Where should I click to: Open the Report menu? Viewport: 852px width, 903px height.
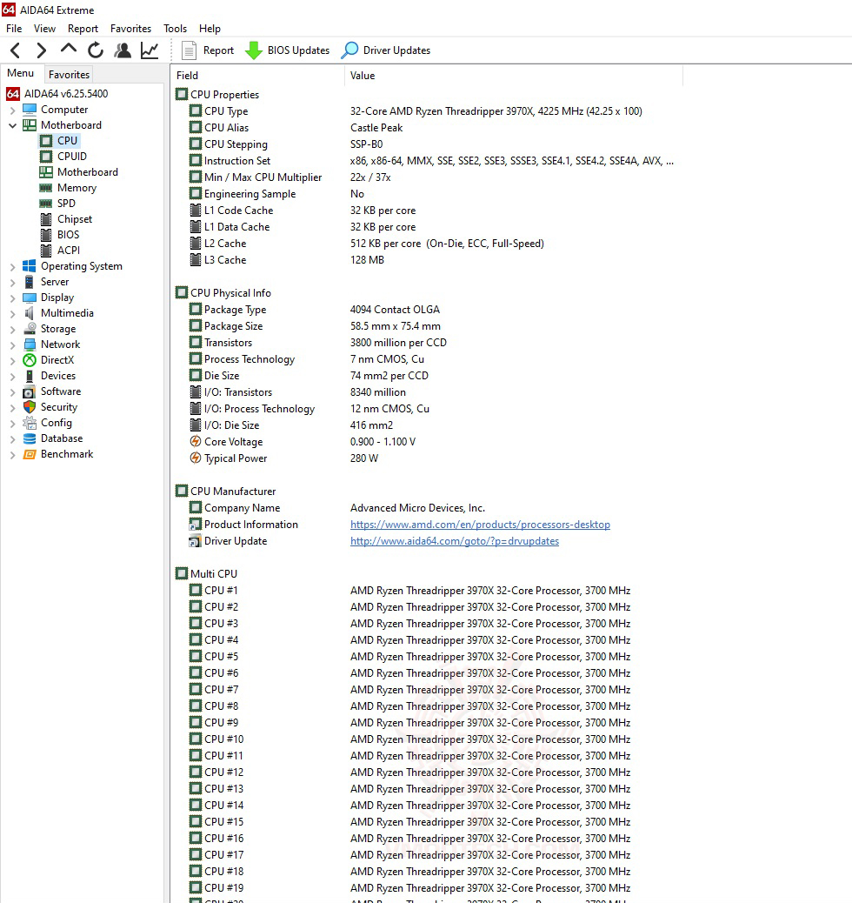coord(83,28)
